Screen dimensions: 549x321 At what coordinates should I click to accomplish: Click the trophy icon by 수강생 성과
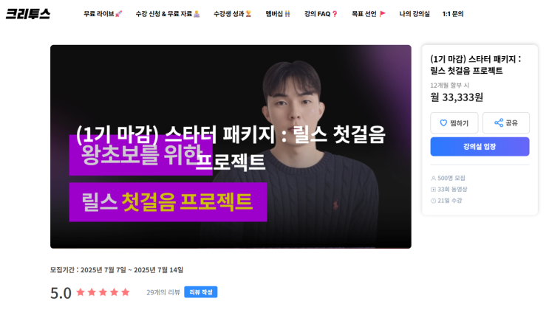coord(248,13)
